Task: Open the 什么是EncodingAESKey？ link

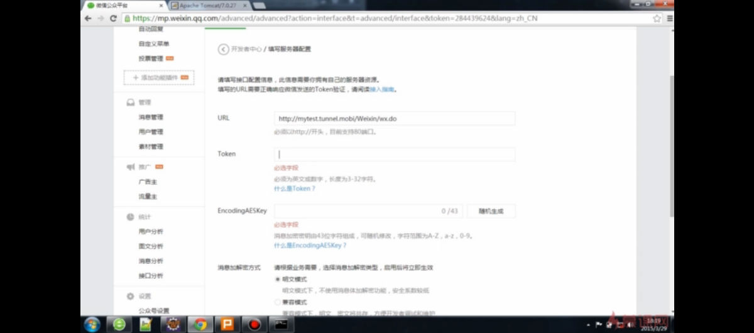Action: (310, 246)
